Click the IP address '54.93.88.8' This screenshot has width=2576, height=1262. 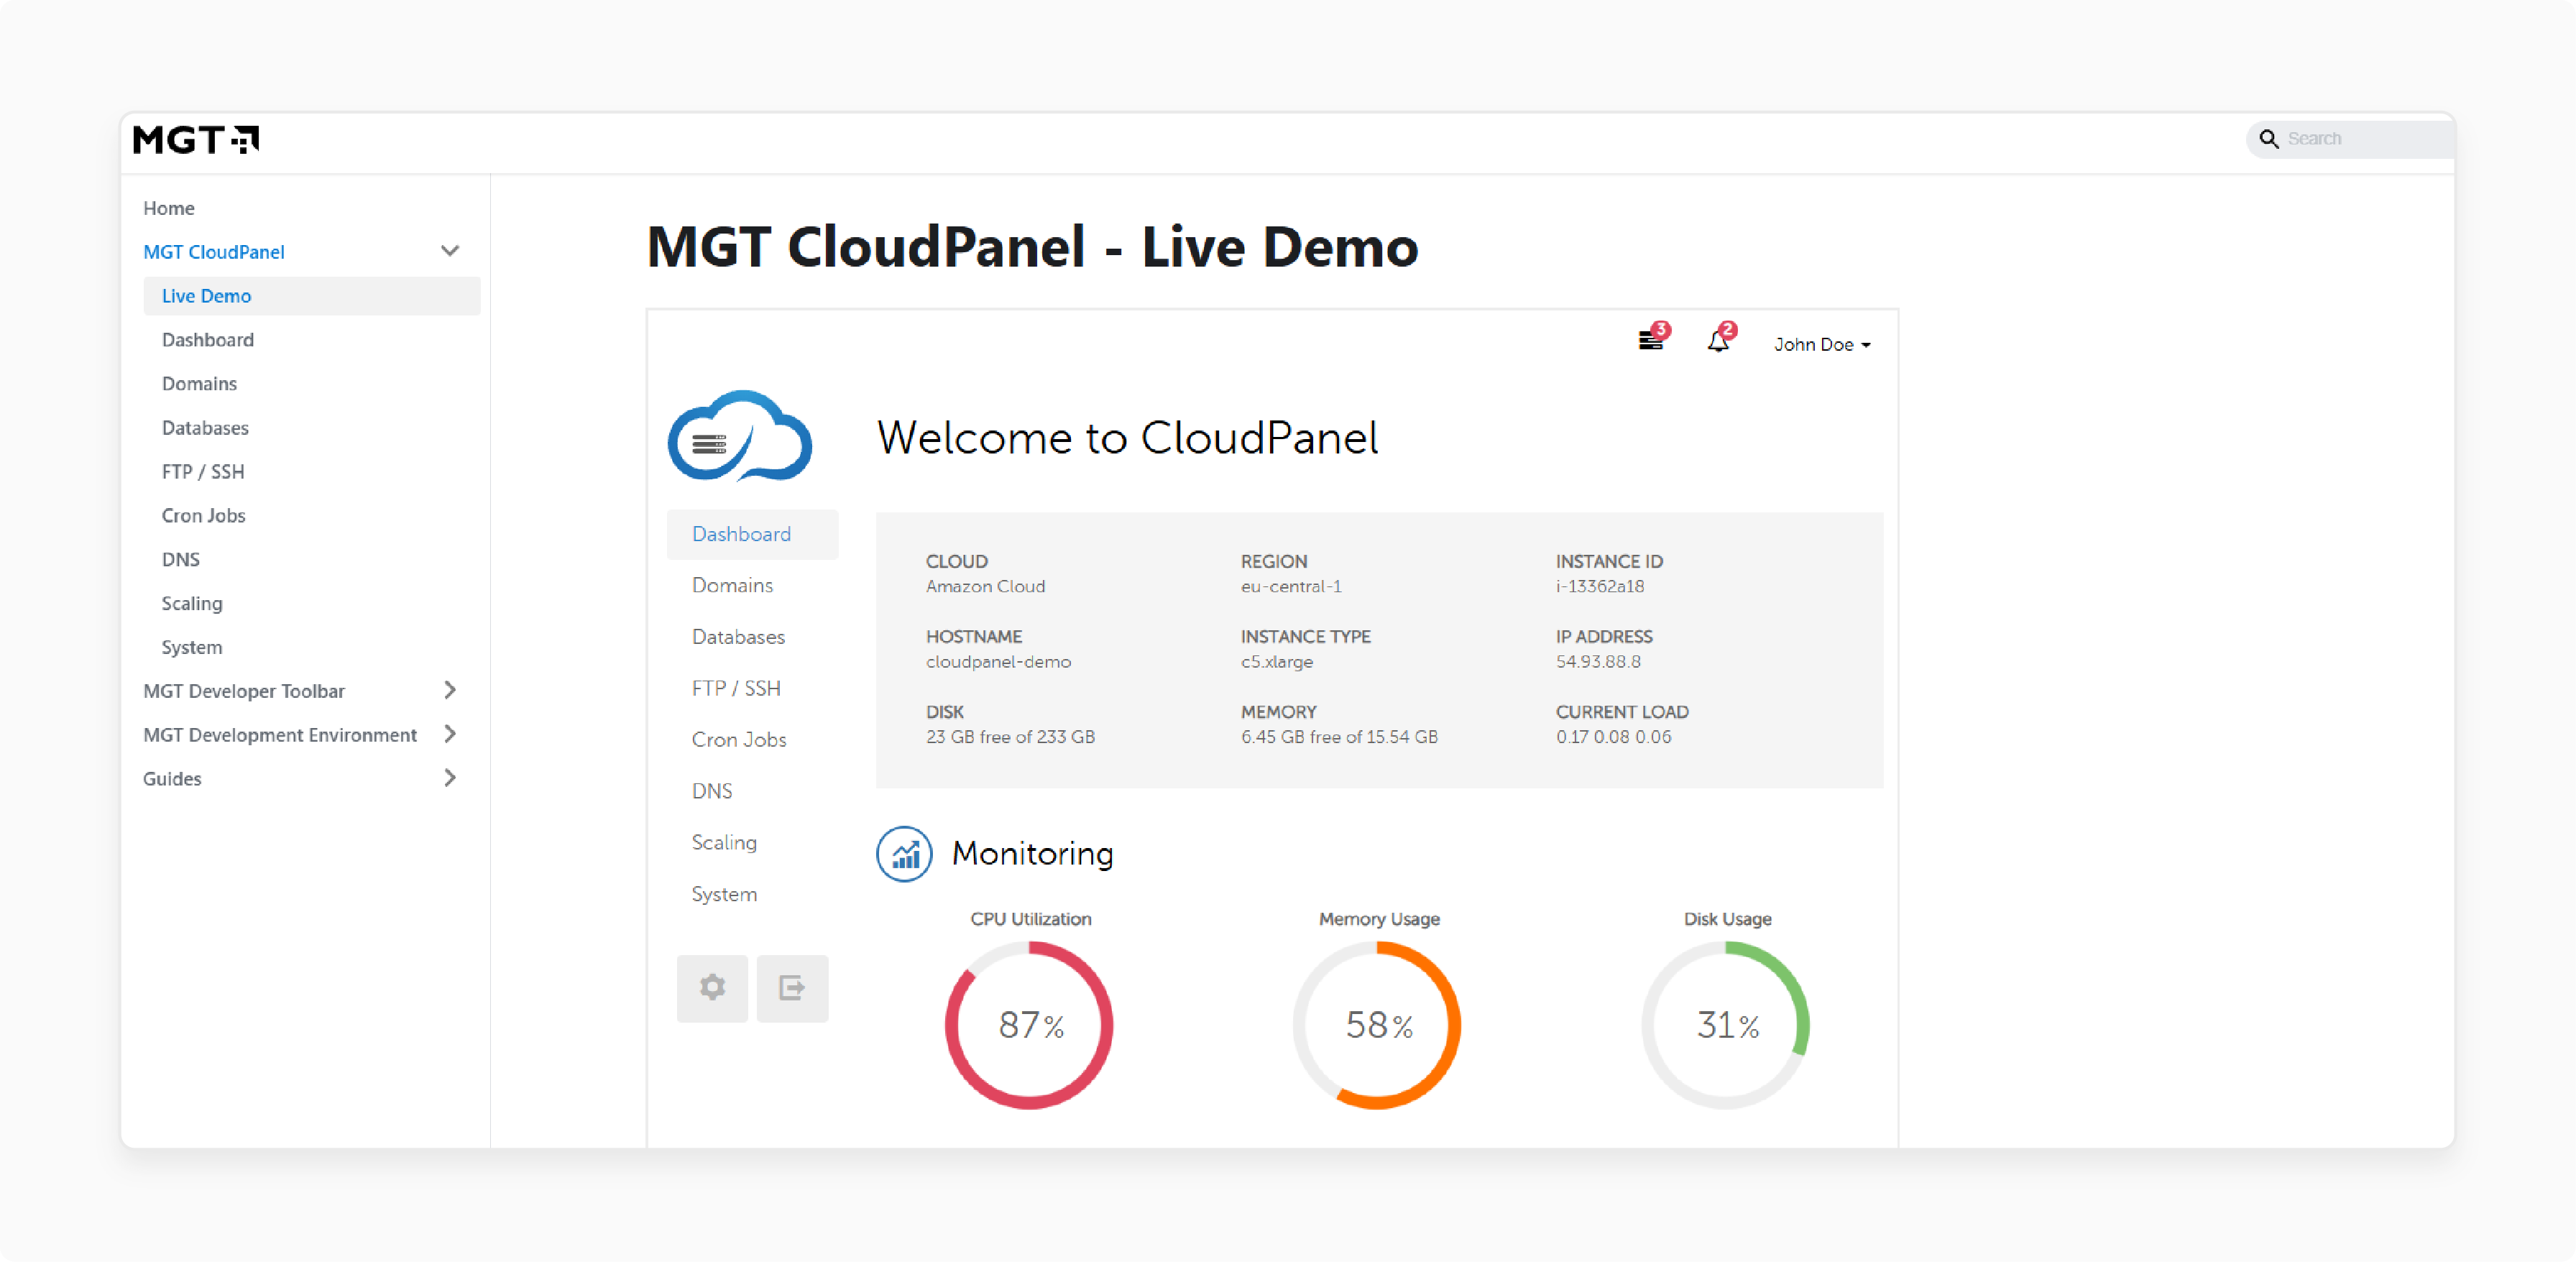point(1598,662)
